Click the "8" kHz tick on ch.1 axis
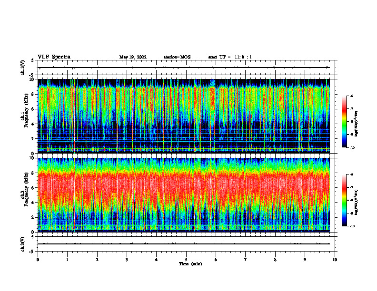This screenshot has height=291, width=377. [x=33, y=94]
